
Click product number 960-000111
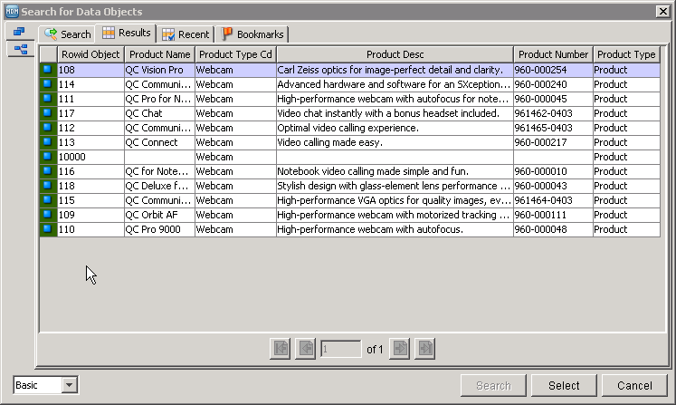553,215
